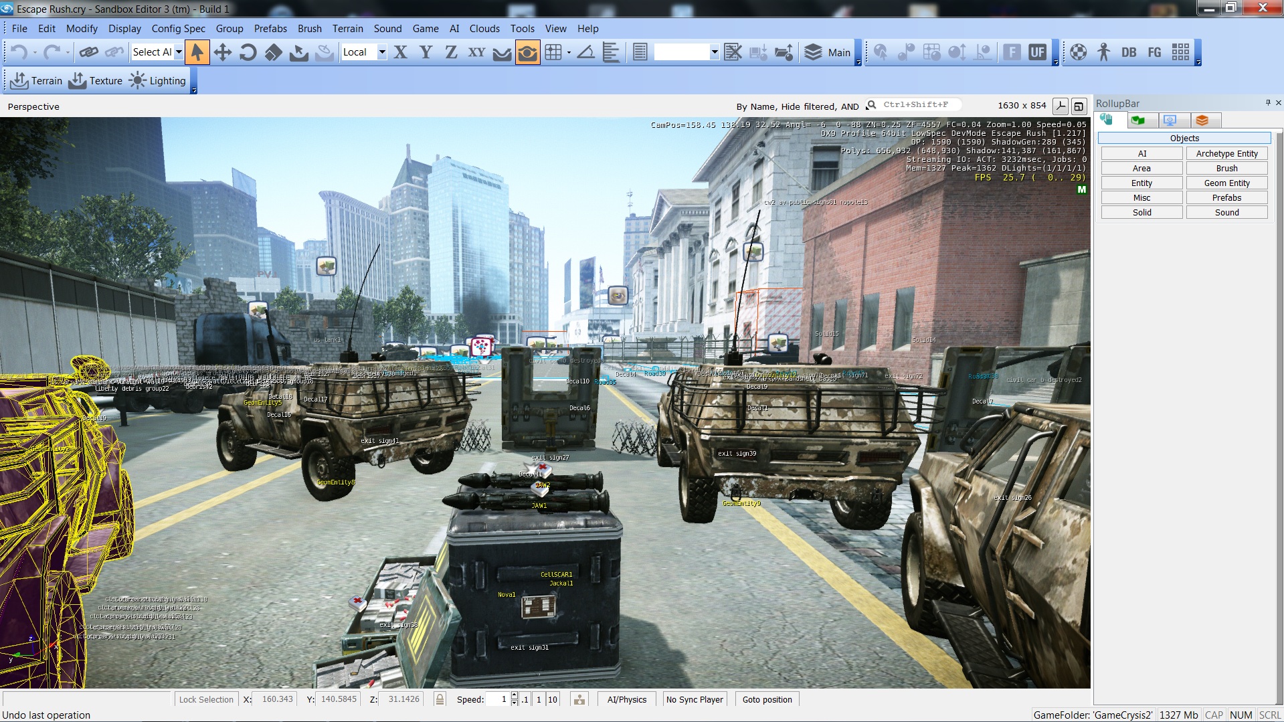1284x722 pixels.
Task: Click the Undo arrow icon
Action: (19, 52)
